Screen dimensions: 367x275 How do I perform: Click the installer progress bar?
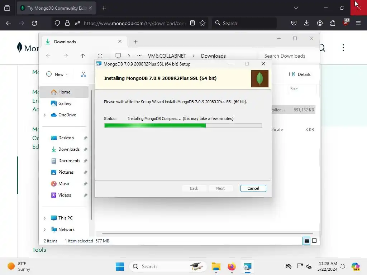(183, 126)
